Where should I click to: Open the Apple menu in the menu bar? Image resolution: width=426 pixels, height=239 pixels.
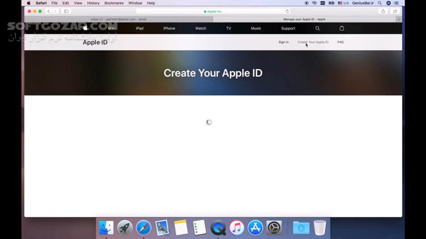tap(28, 3)
